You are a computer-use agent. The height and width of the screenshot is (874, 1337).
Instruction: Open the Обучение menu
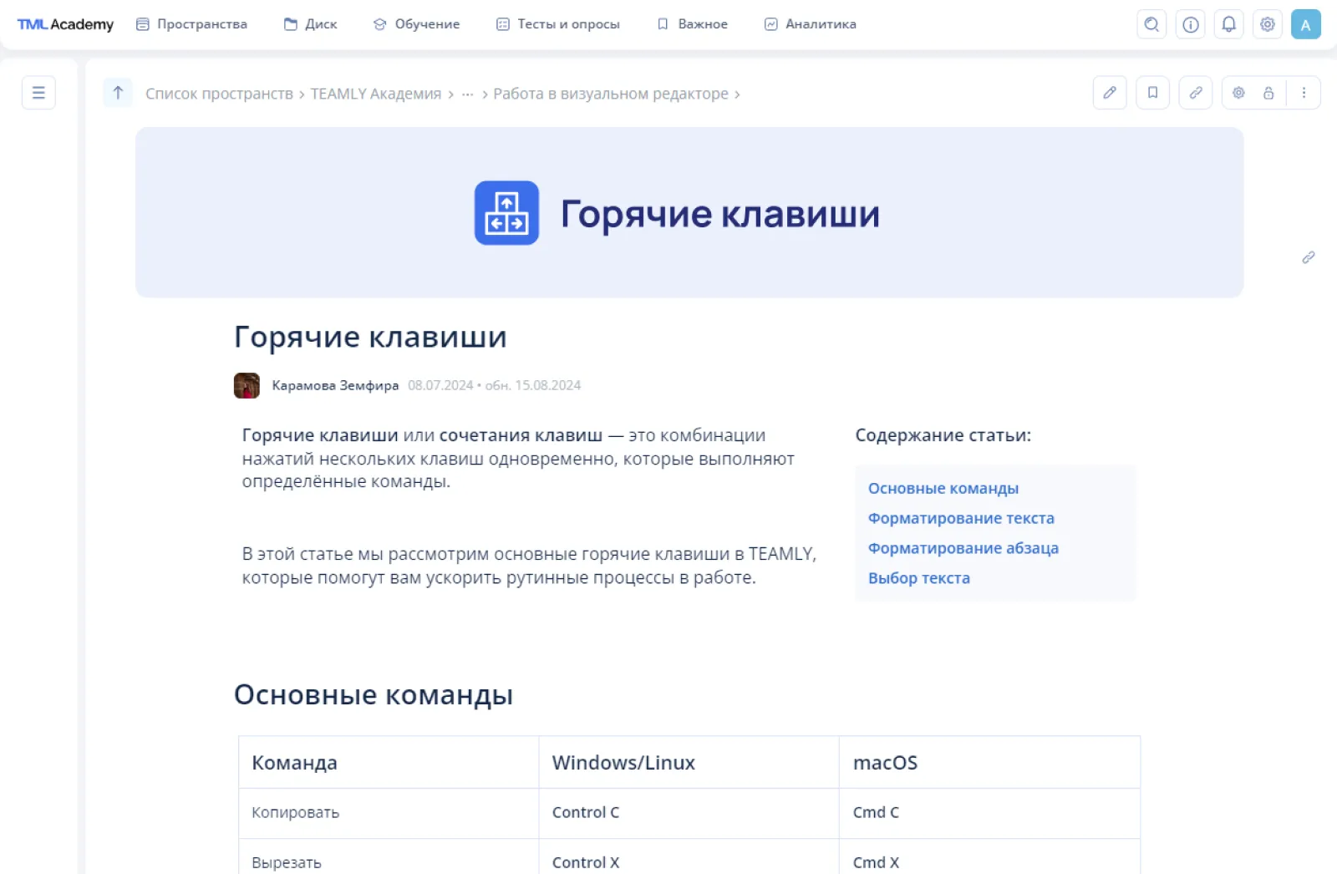tap(416, 24)
